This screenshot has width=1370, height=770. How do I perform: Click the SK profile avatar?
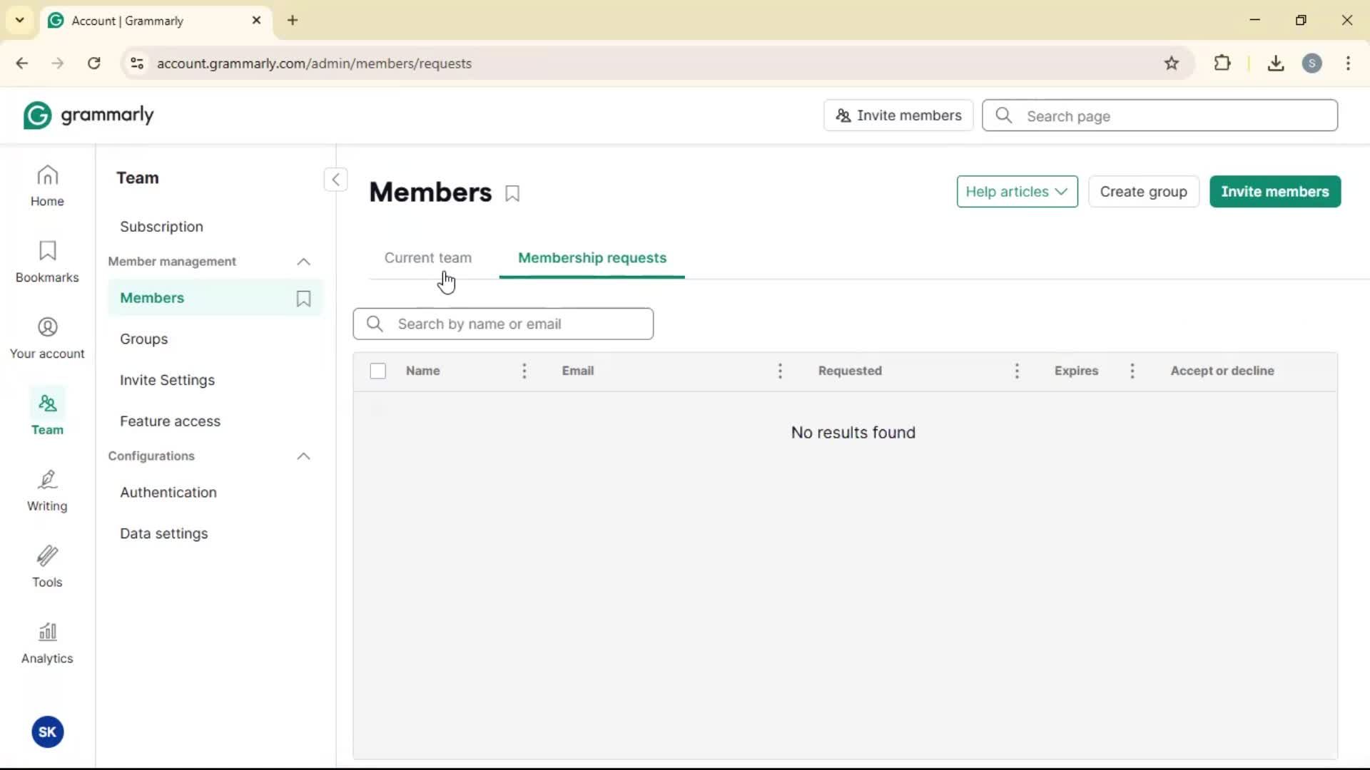point(47,732)
